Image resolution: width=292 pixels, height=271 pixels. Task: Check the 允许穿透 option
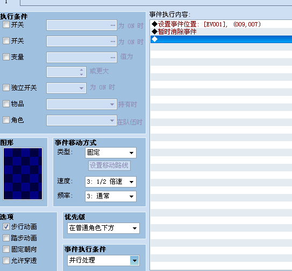(6, 261)
